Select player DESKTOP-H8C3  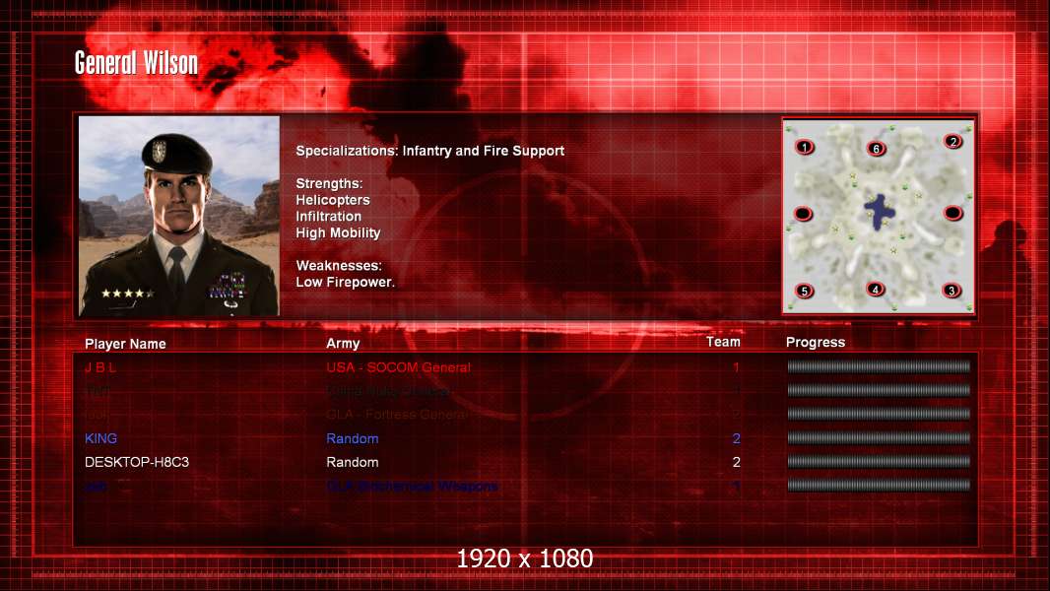coord(137,462)
